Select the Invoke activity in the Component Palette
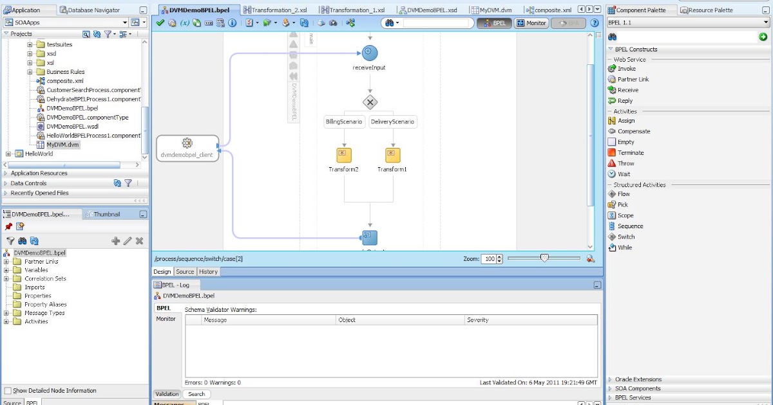 pos(625,69)
